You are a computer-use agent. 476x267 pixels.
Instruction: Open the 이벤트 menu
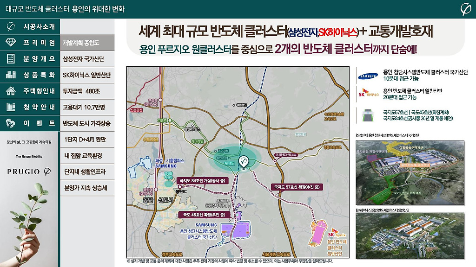(30, 123)
